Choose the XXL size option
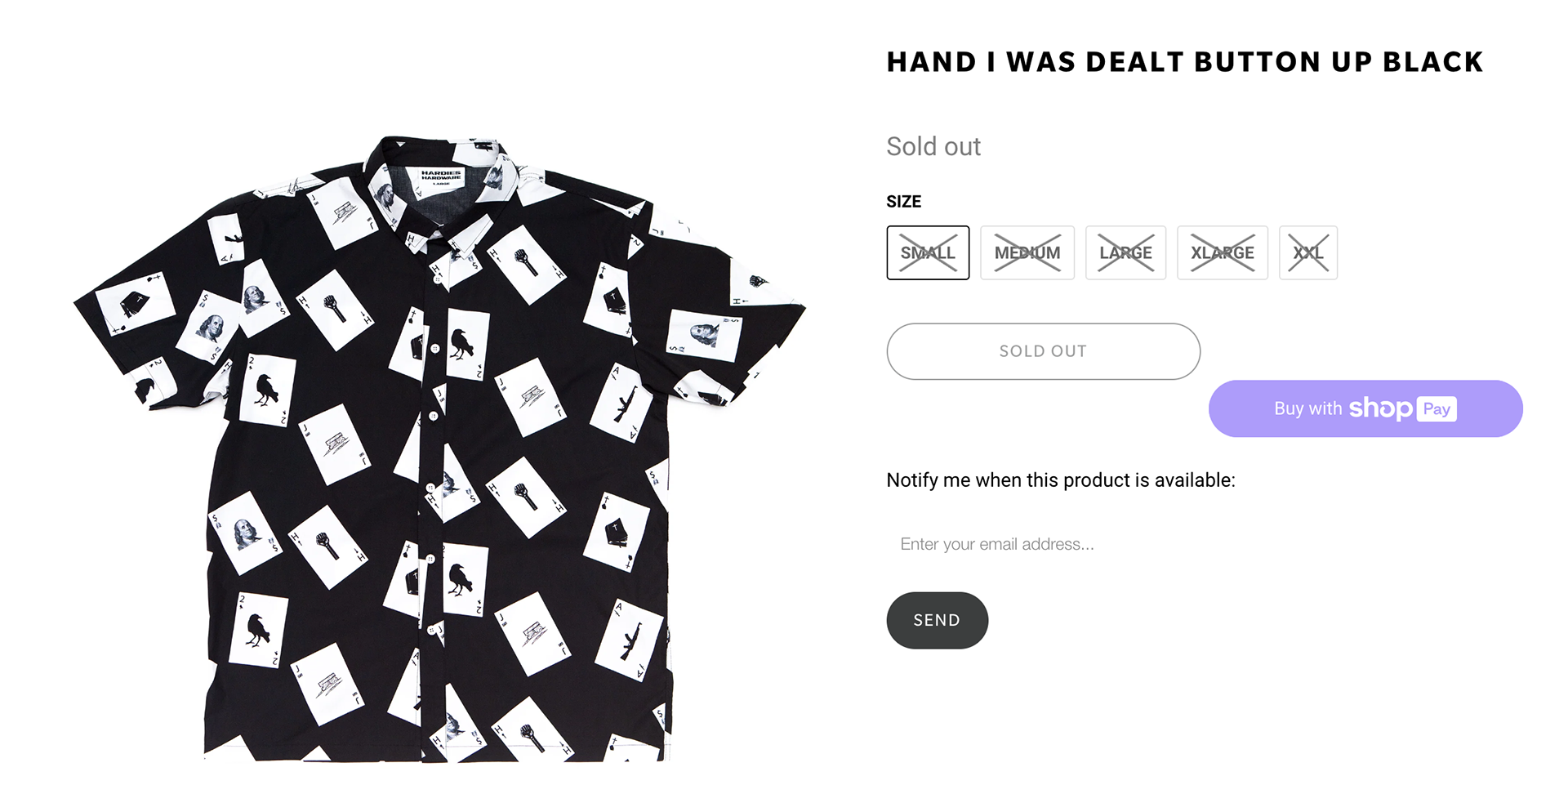 pos(1307,253)
